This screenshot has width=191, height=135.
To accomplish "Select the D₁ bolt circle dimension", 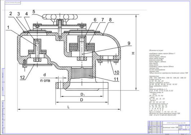I will coord(83,94).
